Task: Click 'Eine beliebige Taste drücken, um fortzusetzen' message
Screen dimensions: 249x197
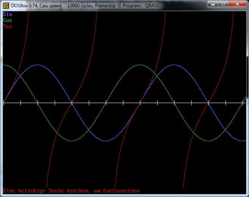Action: tap(71, 191)
